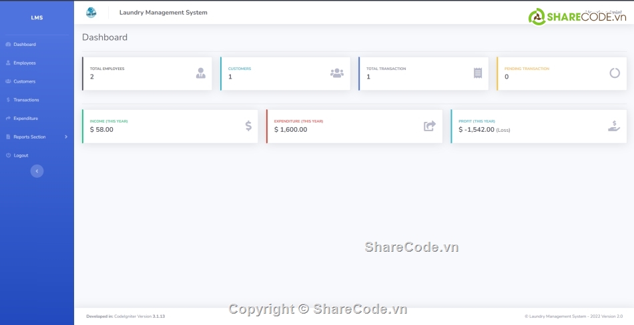Click the people group icon on Customers card
Viewport: 634px width, 325px height.
click(337, 73)
